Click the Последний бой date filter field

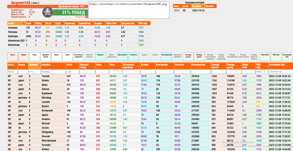pos(280,72)
